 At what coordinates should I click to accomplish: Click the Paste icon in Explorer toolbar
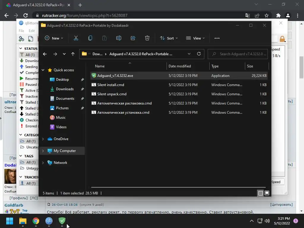104,38
